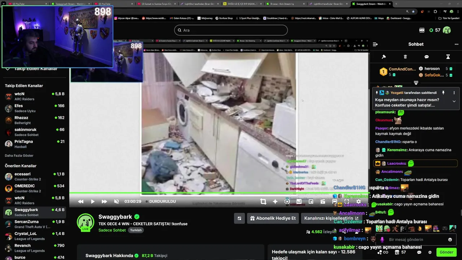Focus the 'Bir mesaj gönderin' input

[x=417, y=239]
